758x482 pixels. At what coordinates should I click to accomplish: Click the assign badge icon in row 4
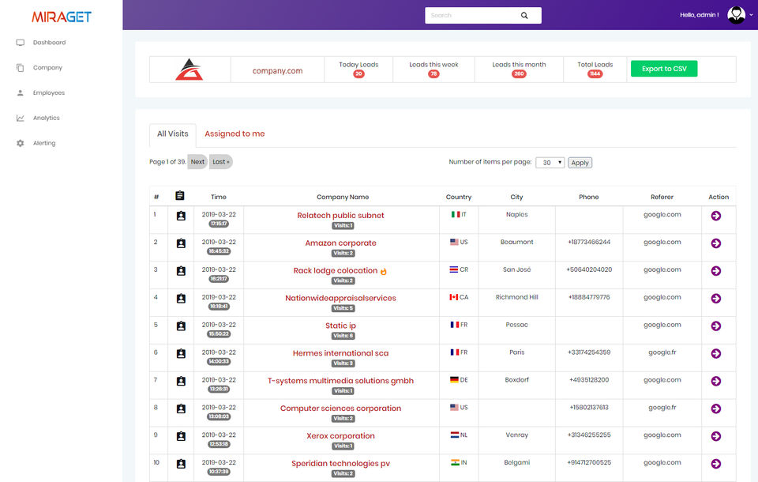181,299
